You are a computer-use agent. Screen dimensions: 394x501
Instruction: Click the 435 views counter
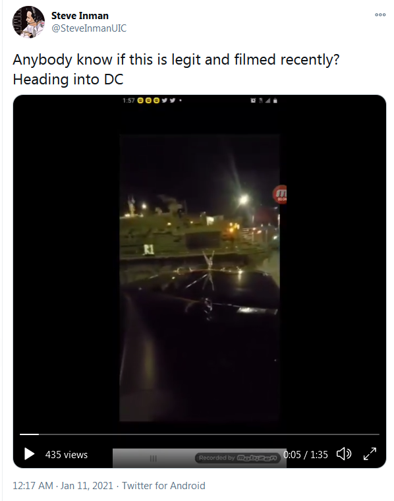coord(67,455)
